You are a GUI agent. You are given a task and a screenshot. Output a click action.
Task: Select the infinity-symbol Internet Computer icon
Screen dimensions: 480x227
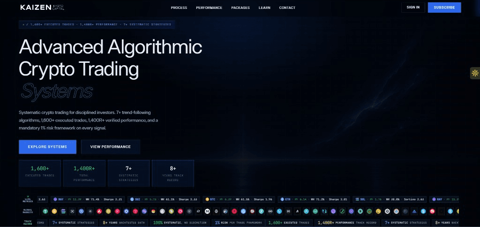(x=270, y=211)
